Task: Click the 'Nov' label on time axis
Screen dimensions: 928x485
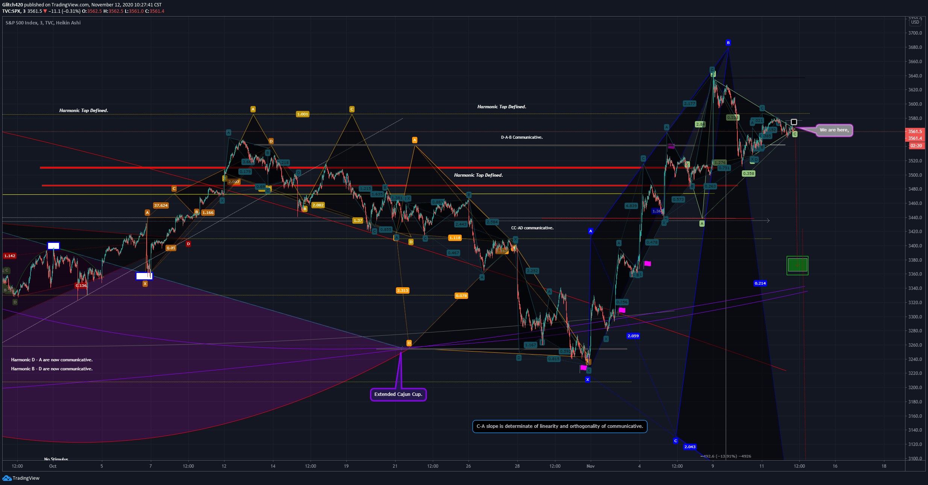Action: pos(590,466)
